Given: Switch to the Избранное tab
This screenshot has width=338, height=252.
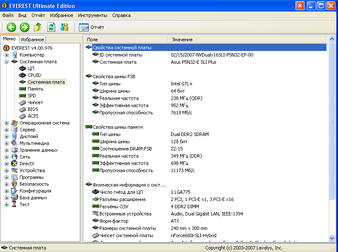Looking at the screenshot, I should click(32, 40).
